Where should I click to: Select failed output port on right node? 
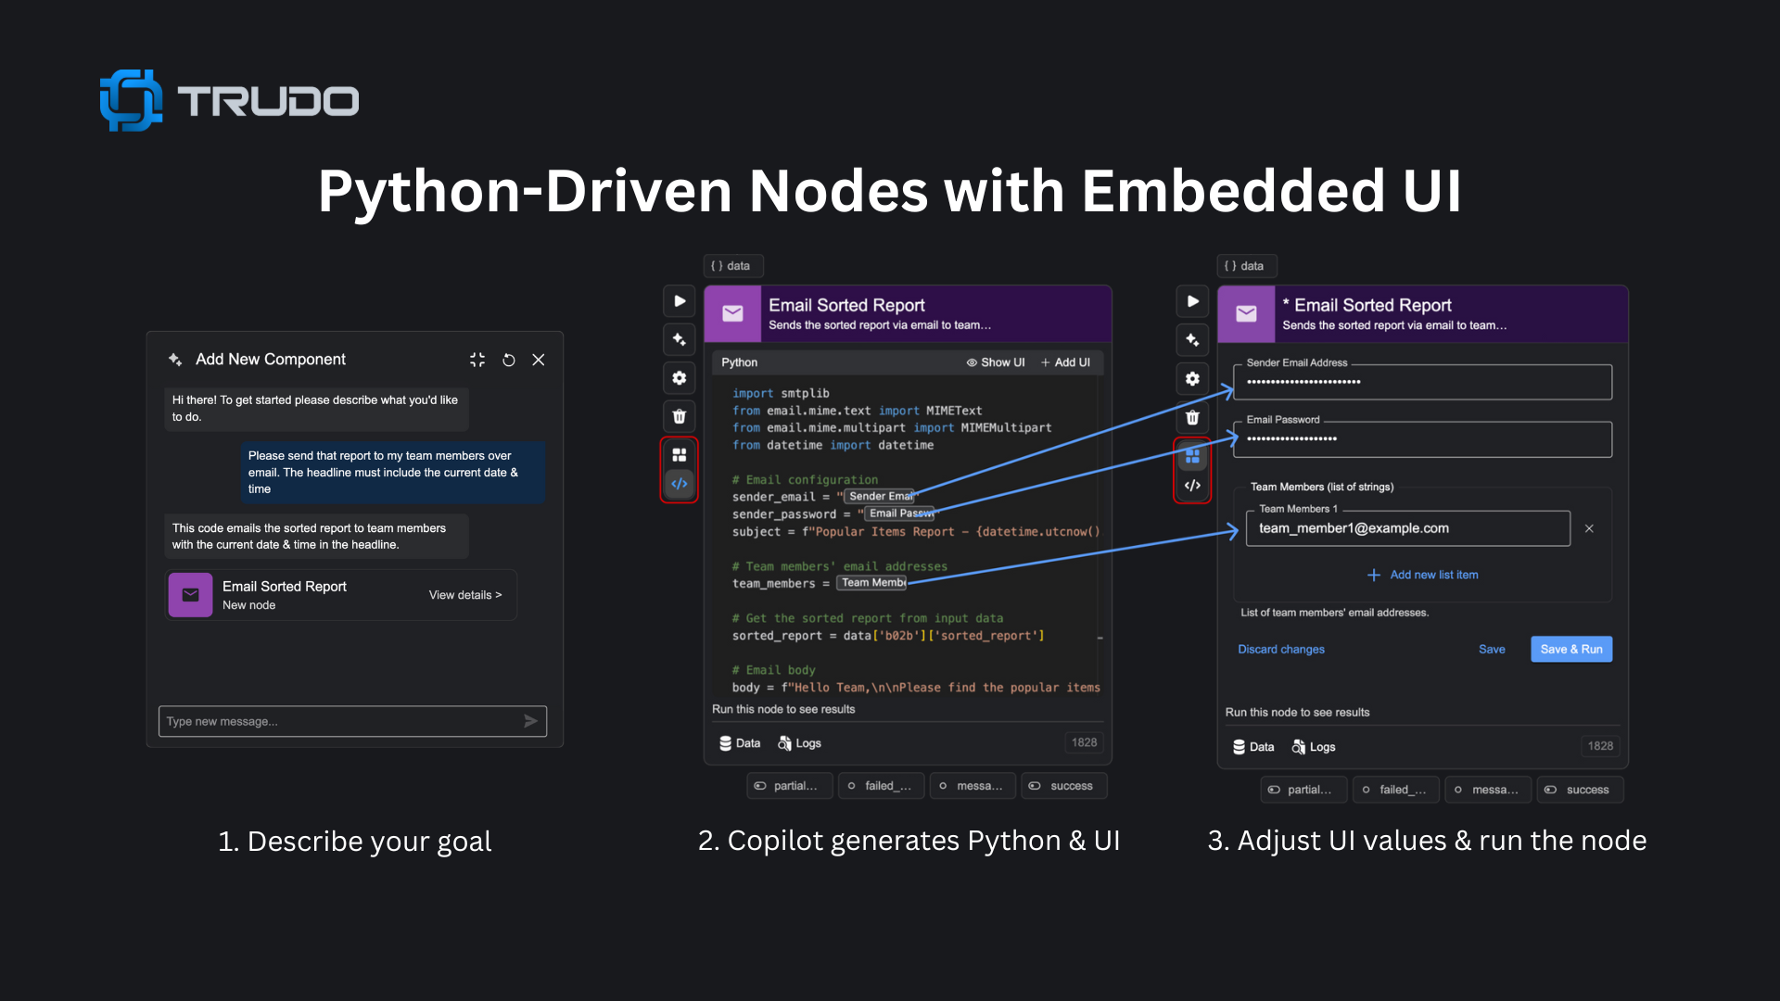(x=1395, y=790)
